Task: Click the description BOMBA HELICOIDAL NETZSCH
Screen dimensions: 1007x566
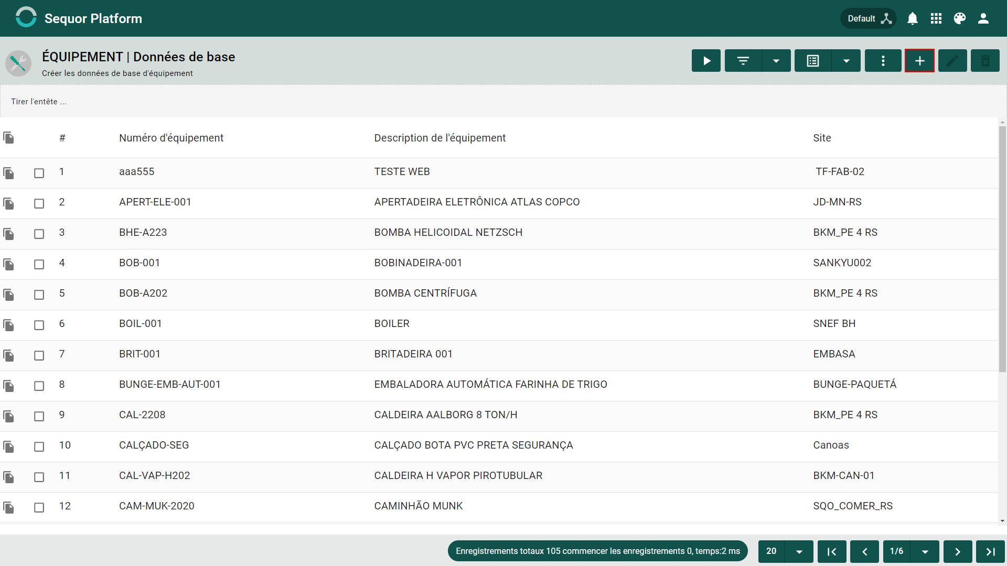Action: (x=448, y=233)
